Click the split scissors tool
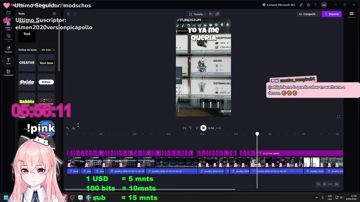 tap(73, 128)
